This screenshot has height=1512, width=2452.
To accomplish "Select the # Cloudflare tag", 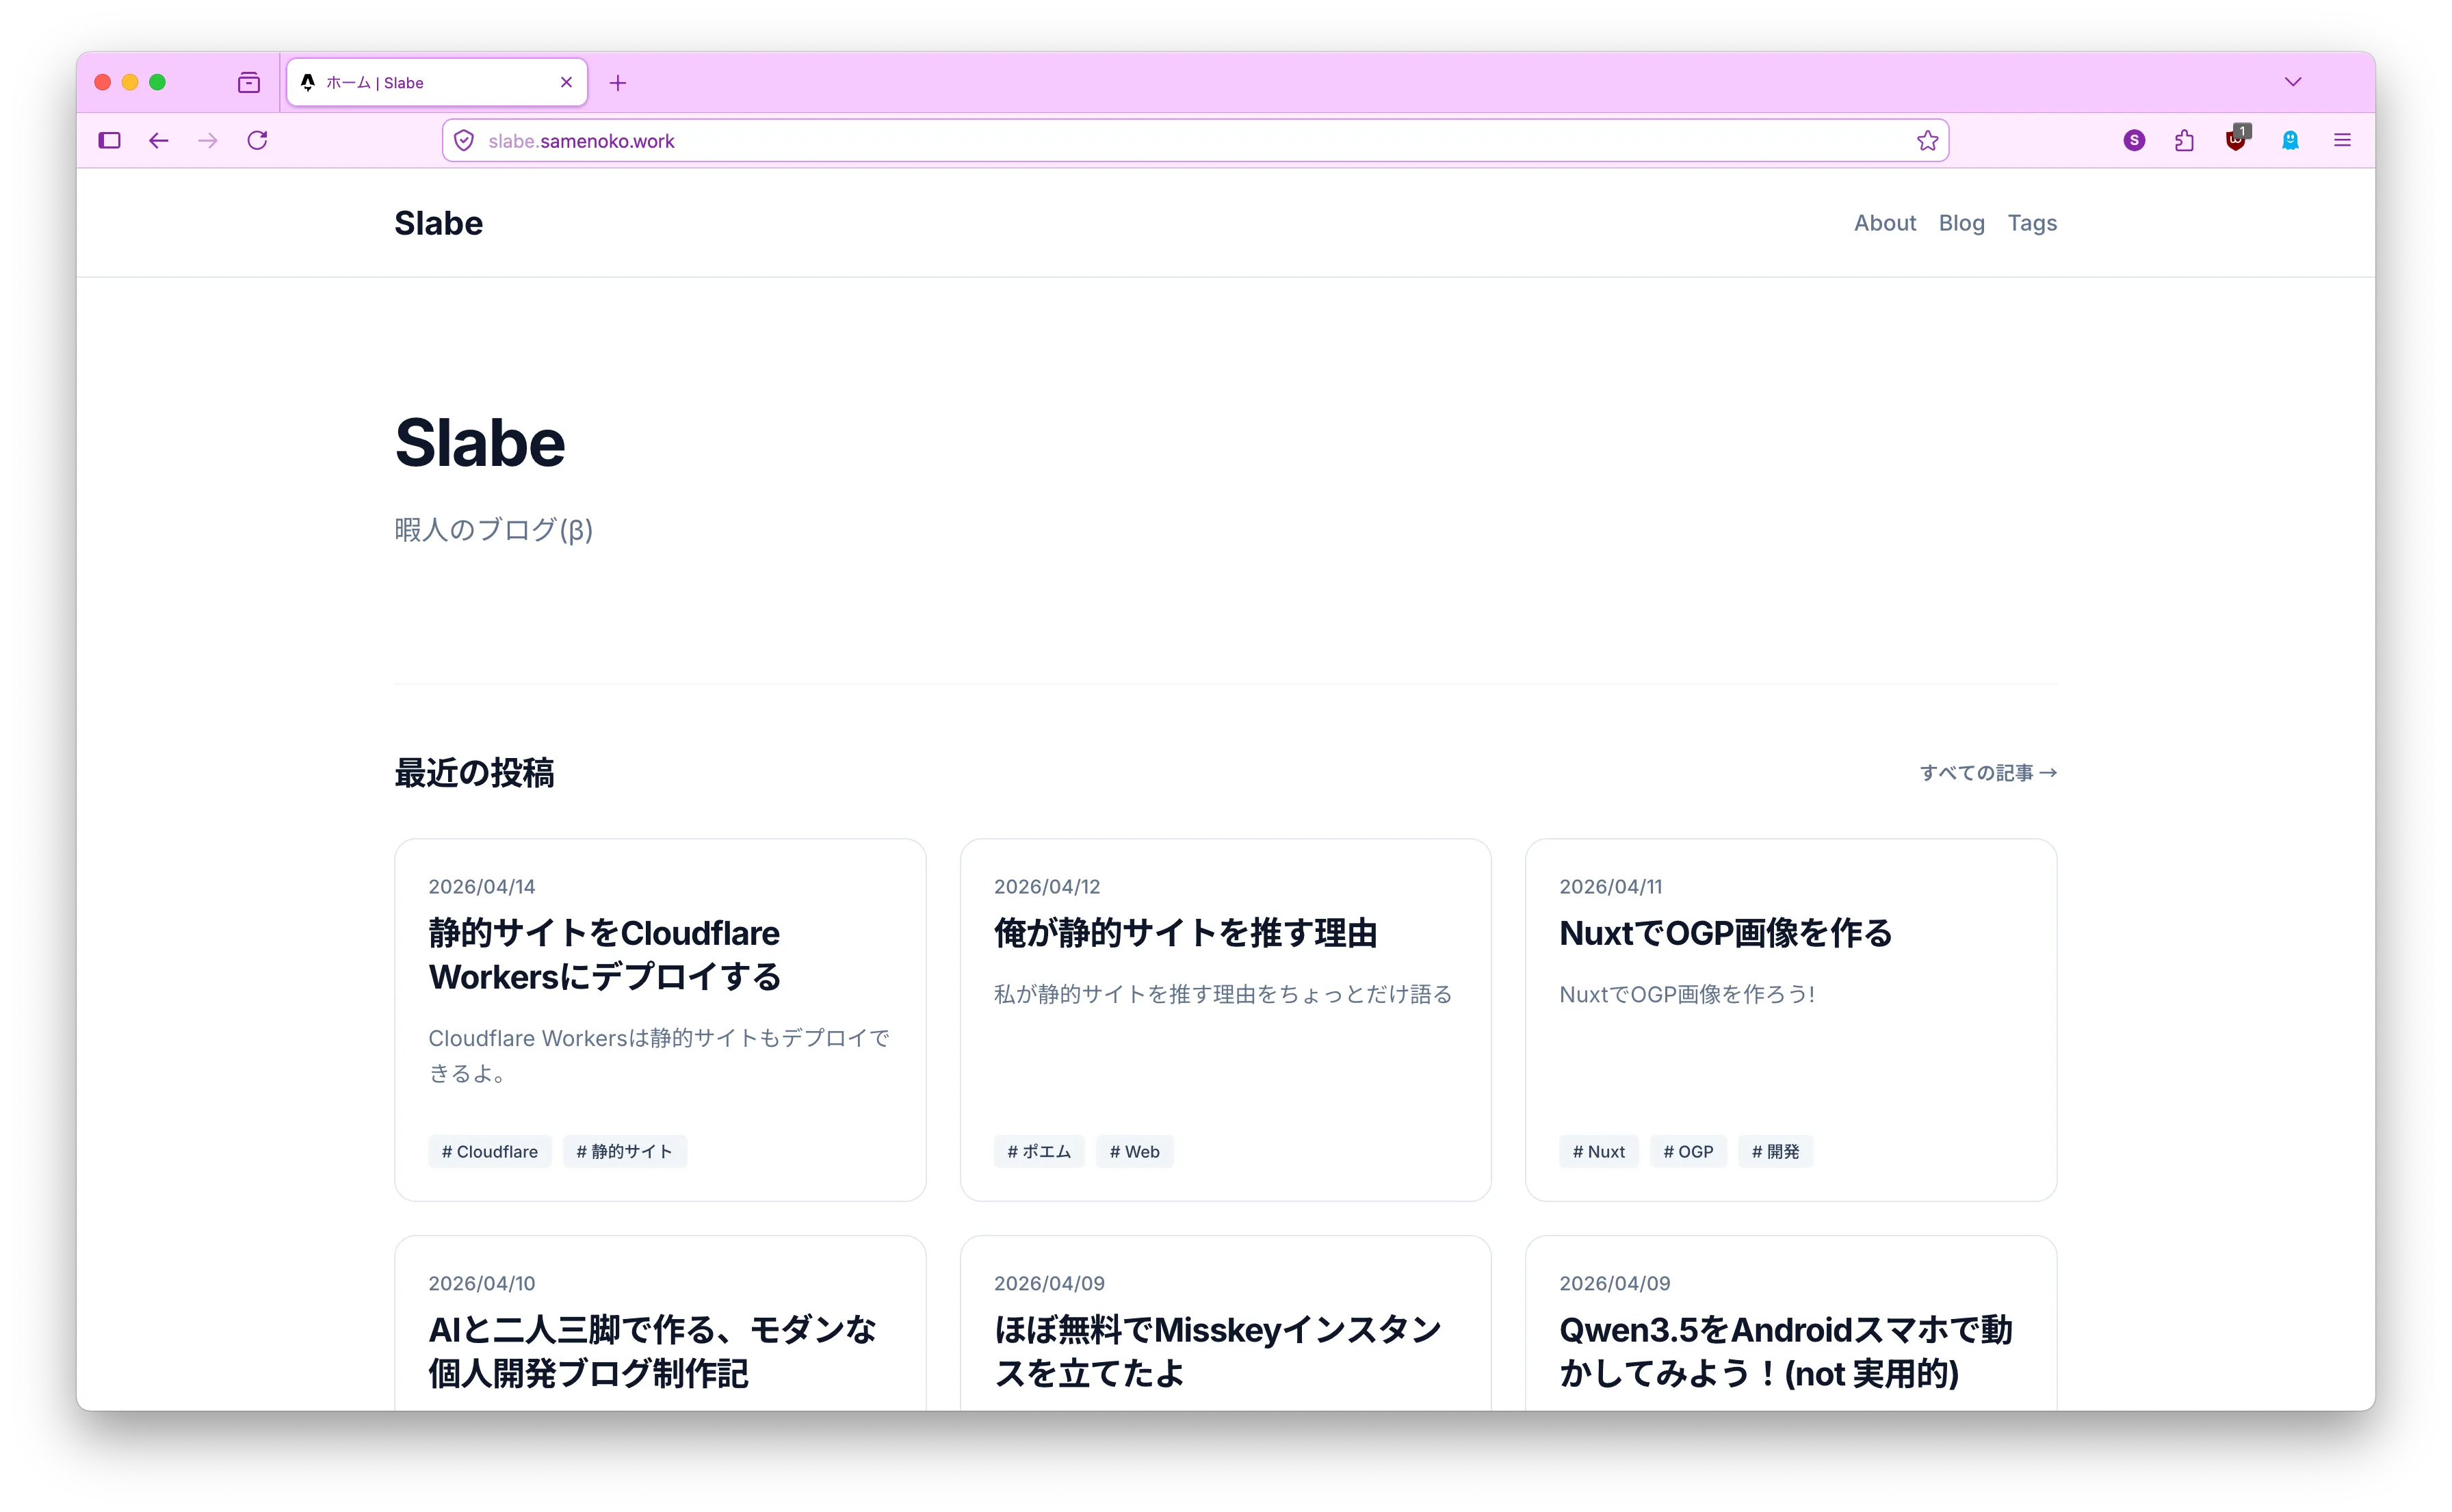I will (489, 1152).
